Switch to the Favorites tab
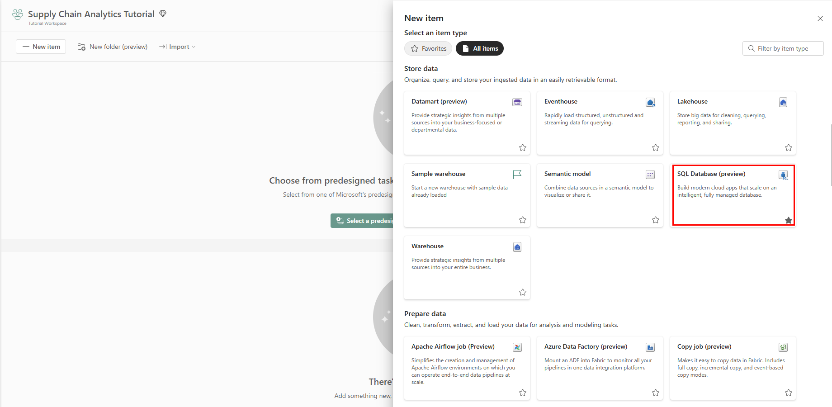832x407 pixels. tap(428, 48)
